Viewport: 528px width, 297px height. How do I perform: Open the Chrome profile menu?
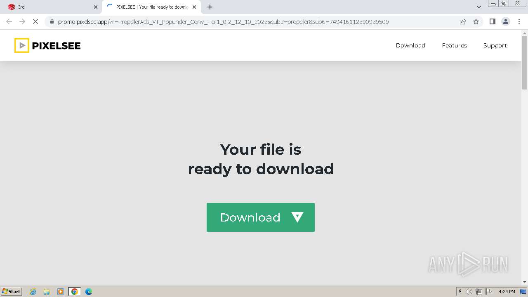(505, 21)
